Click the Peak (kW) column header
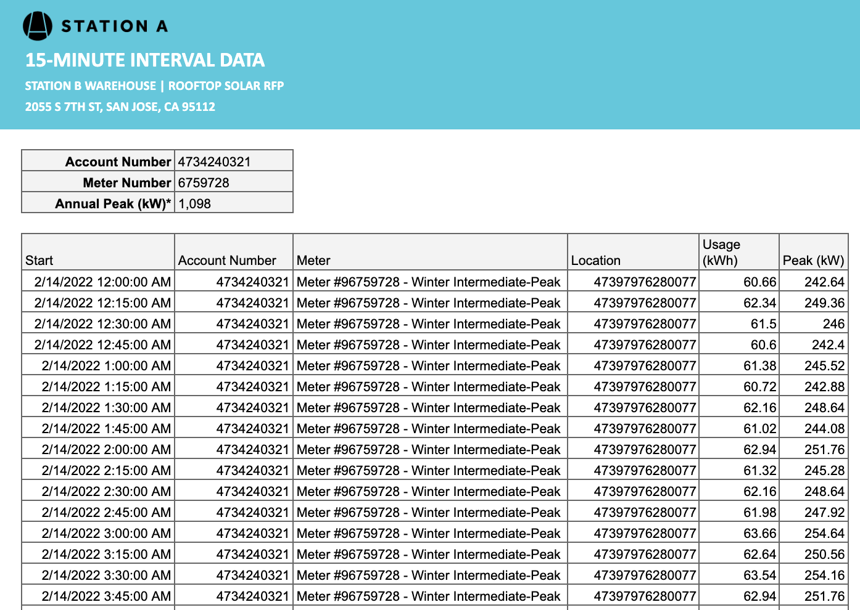The width and height of the screenshot is (860, 610). tap(813, 260)
